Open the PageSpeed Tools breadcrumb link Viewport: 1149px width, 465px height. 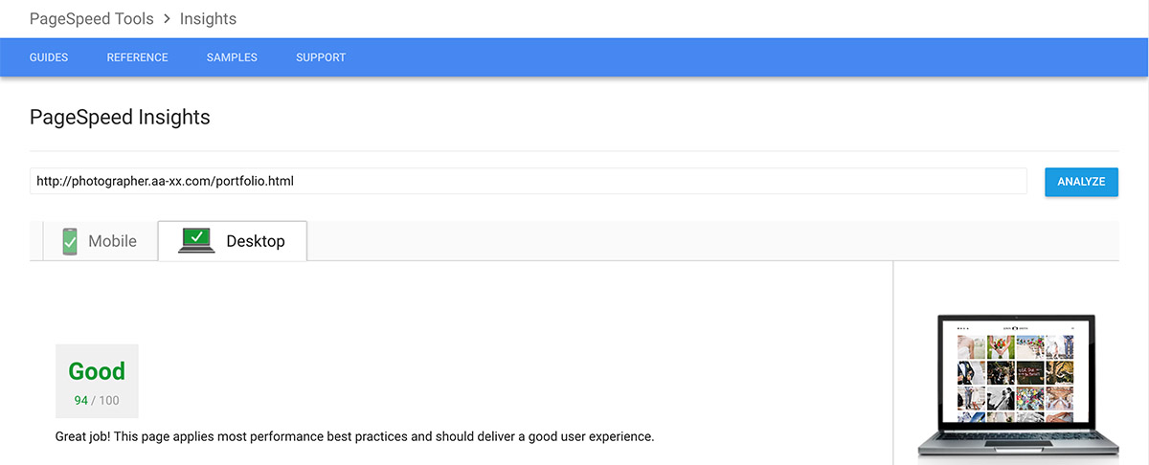click(90, 18)
